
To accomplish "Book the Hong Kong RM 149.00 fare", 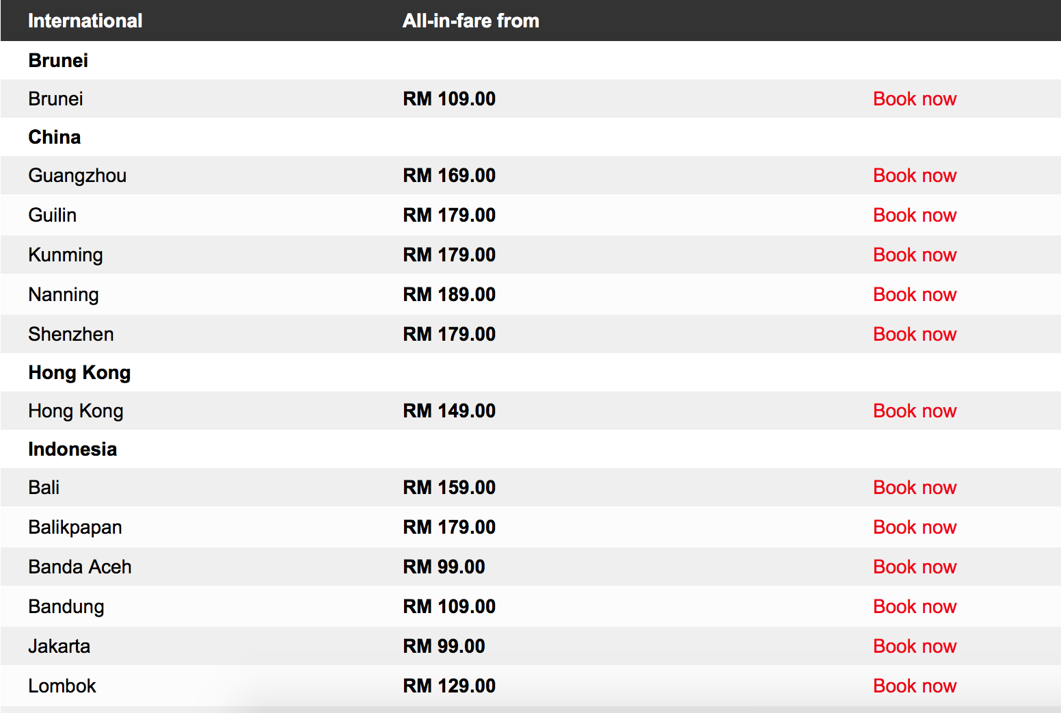I will click(x=915, y=411).
